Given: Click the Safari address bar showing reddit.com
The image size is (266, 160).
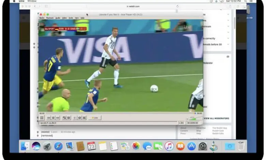Looking at the screenshot, I should click(133, 6).
